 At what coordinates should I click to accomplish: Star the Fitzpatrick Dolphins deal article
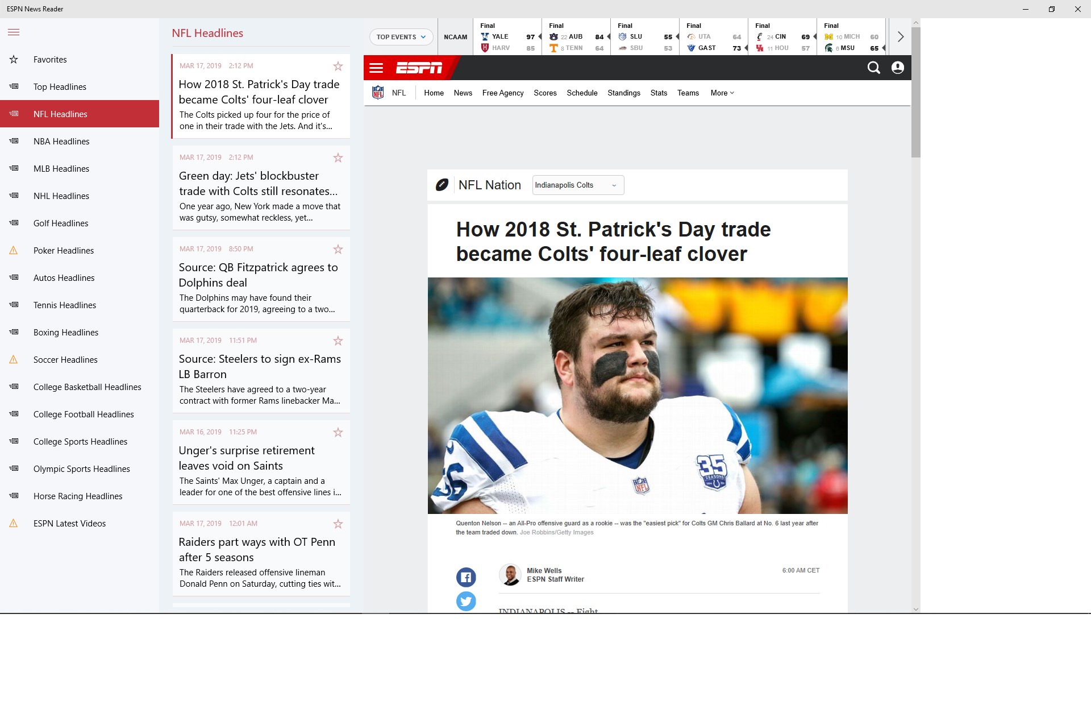point(338,250)
